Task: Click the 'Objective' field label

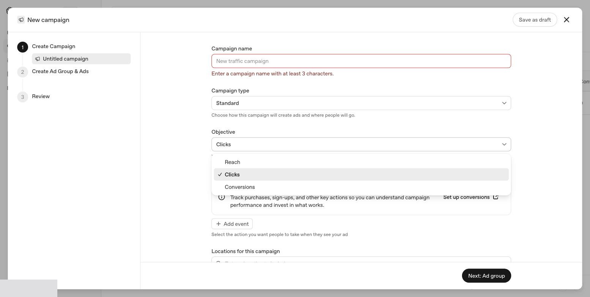Action: [x=223, y=132]
